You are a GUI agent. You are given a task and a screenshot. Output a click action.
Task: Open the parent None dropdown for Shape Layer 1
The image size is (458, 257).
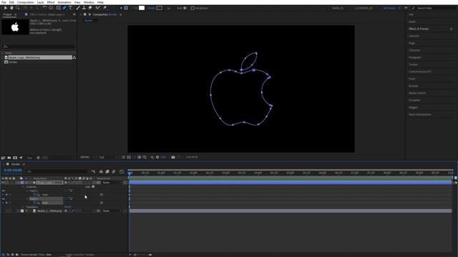pyautogui.click(x=112, y=183)
